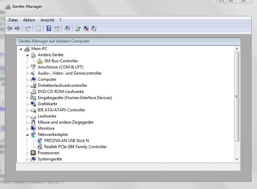Click the Grafikkarte display adapter icon
The width and height of the screenshot is (257, 189).
tap(33, 104)
